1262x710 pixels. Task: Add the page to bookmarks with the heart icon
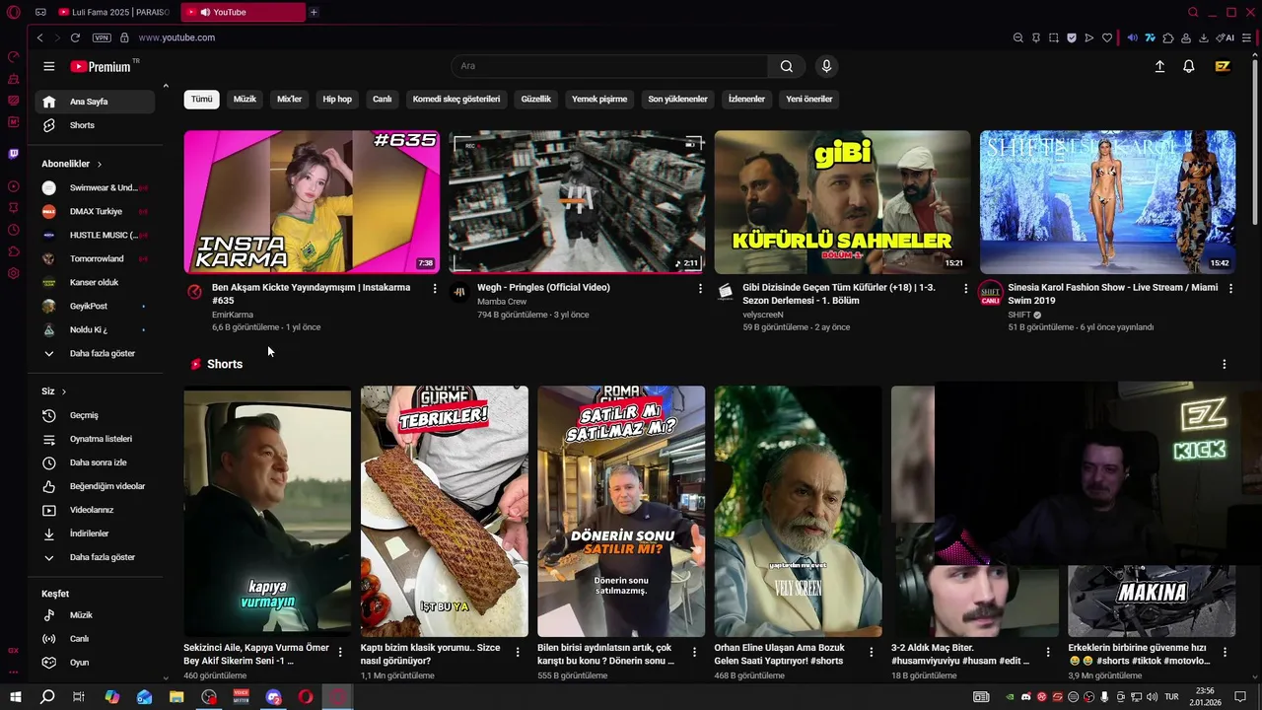(1107, 37)
